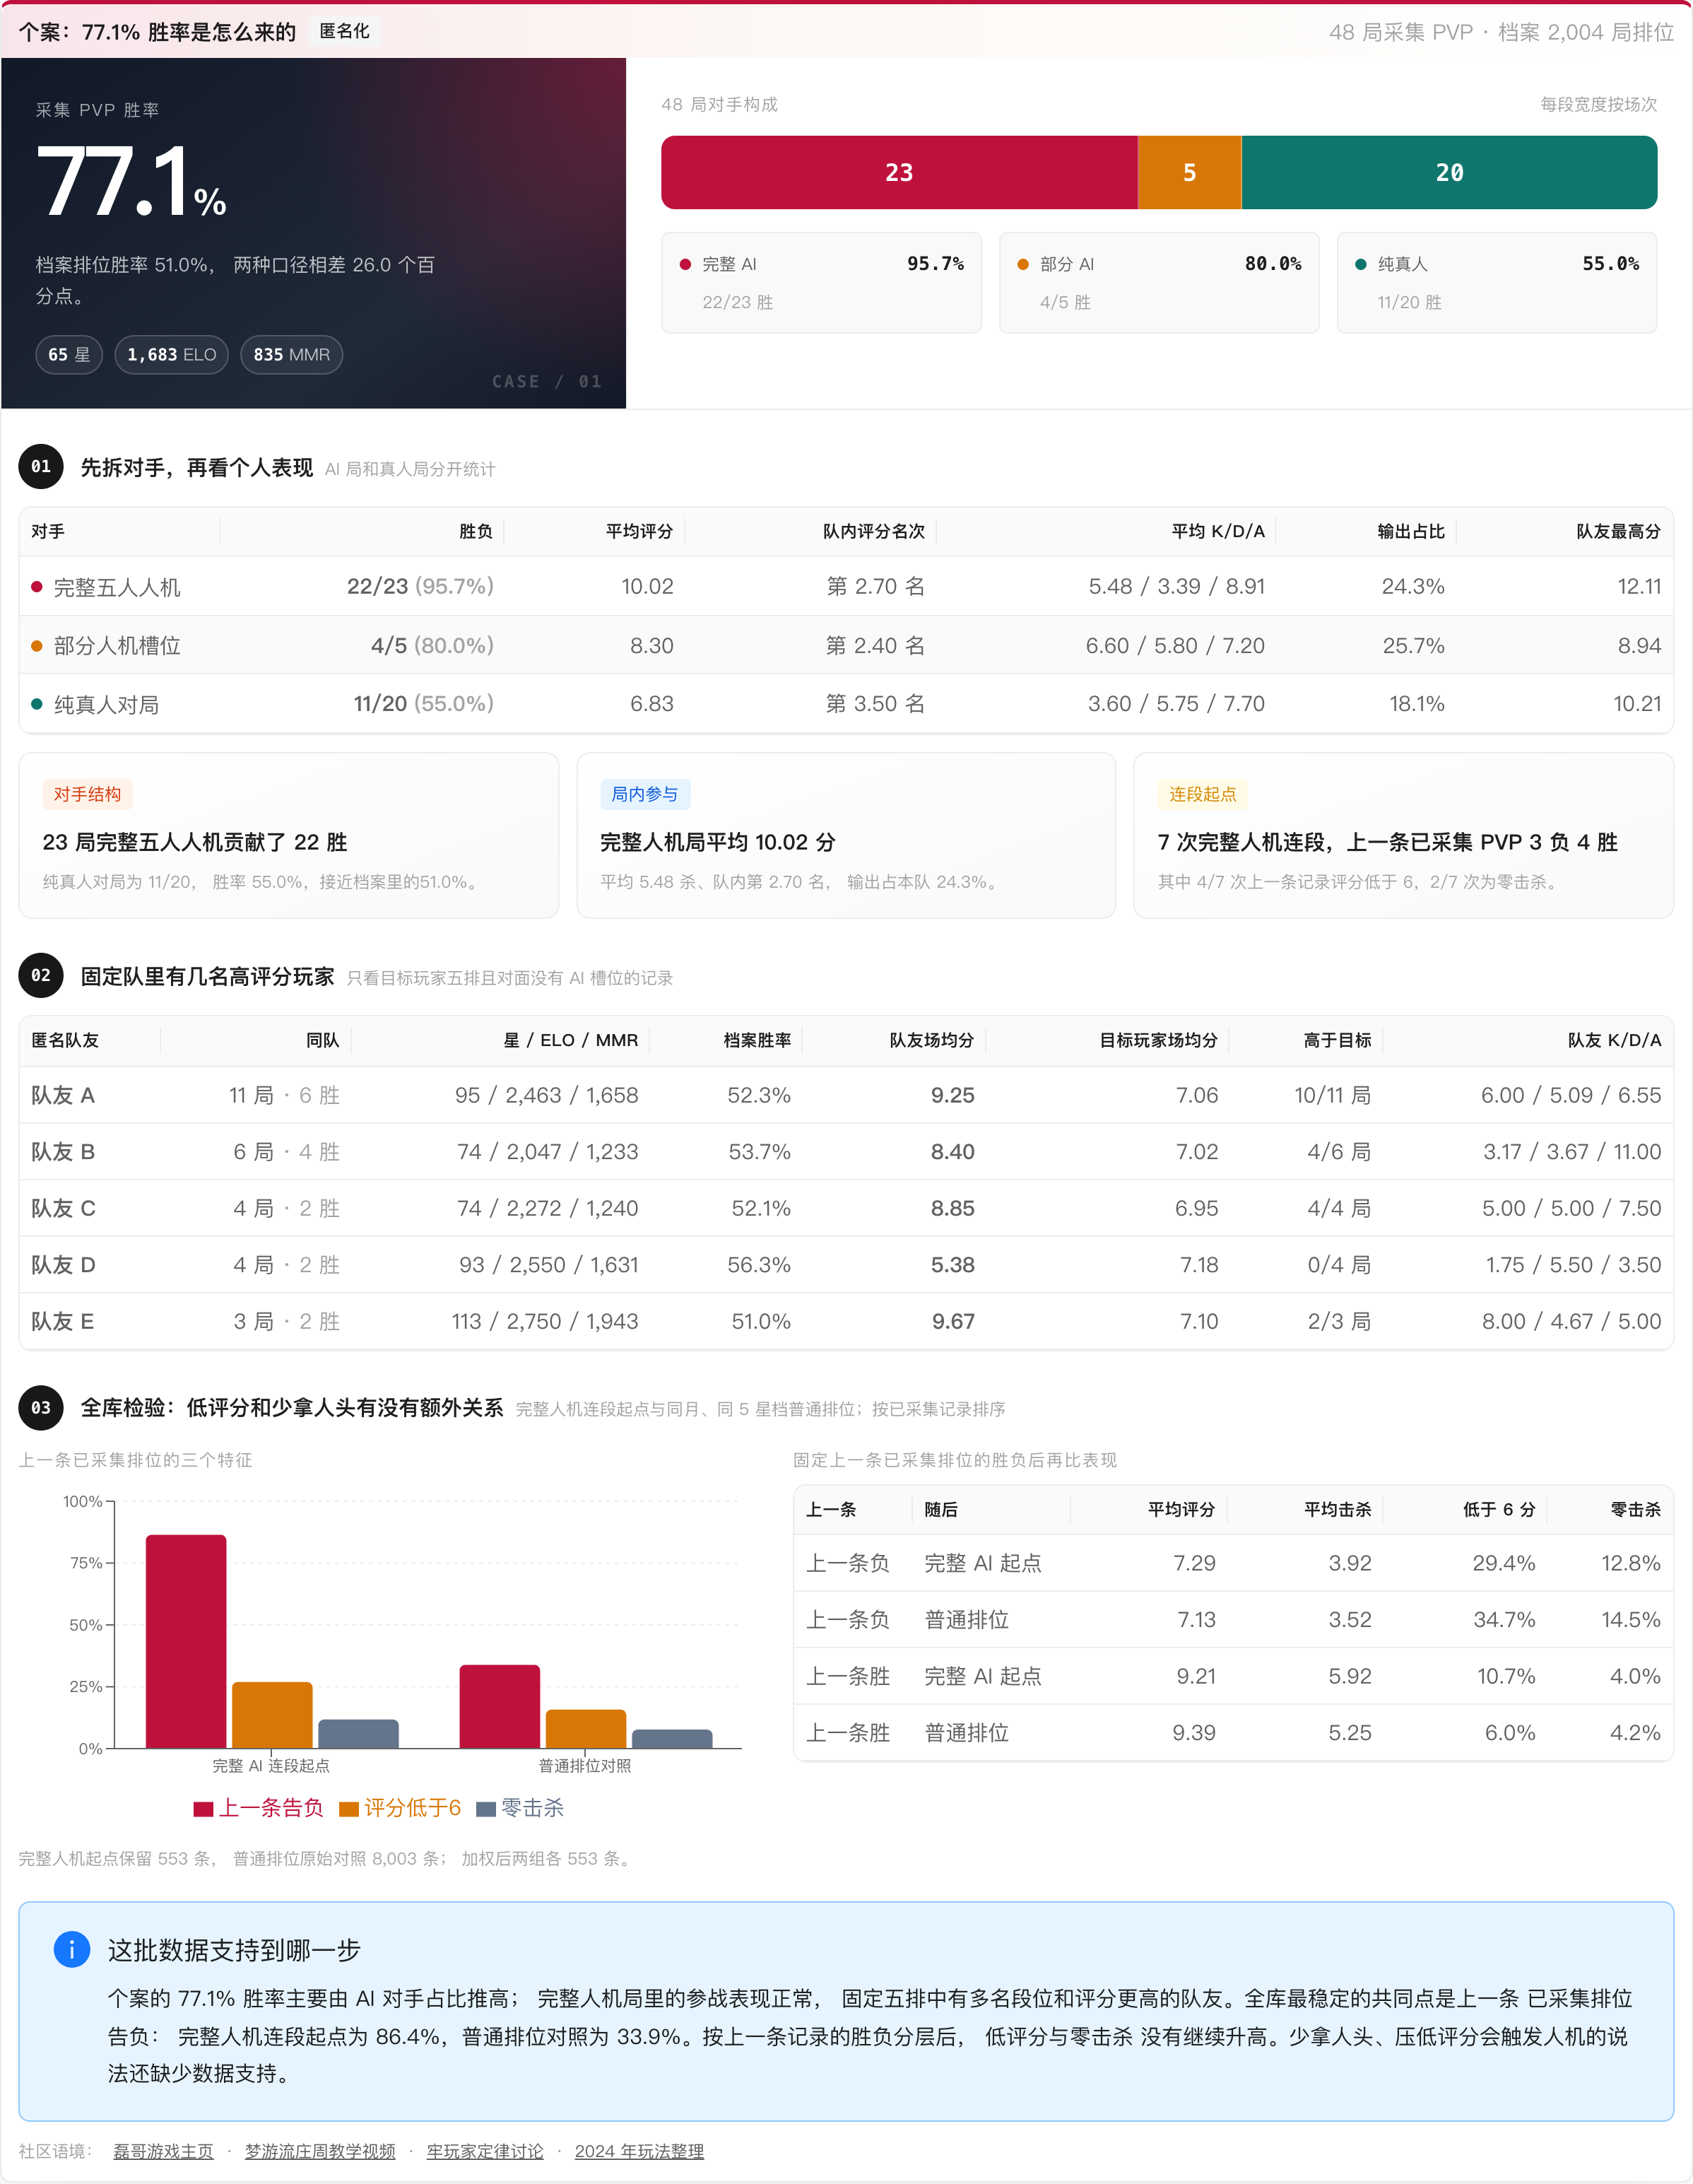The image size is (1693, 2184).
Task: Click the 匿名化 tag in header
Action: click(x=344, y=31)
